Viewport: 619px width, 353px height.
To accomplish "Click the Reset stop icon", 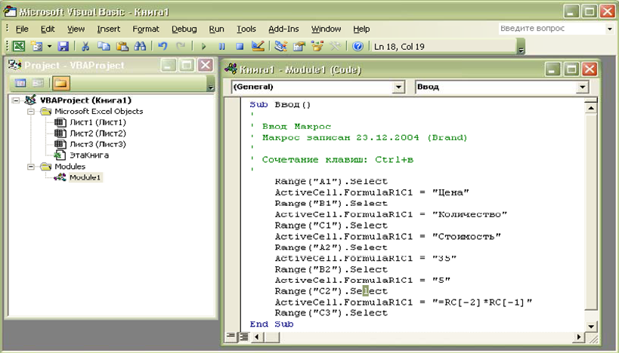I will (x=240, y=47).
